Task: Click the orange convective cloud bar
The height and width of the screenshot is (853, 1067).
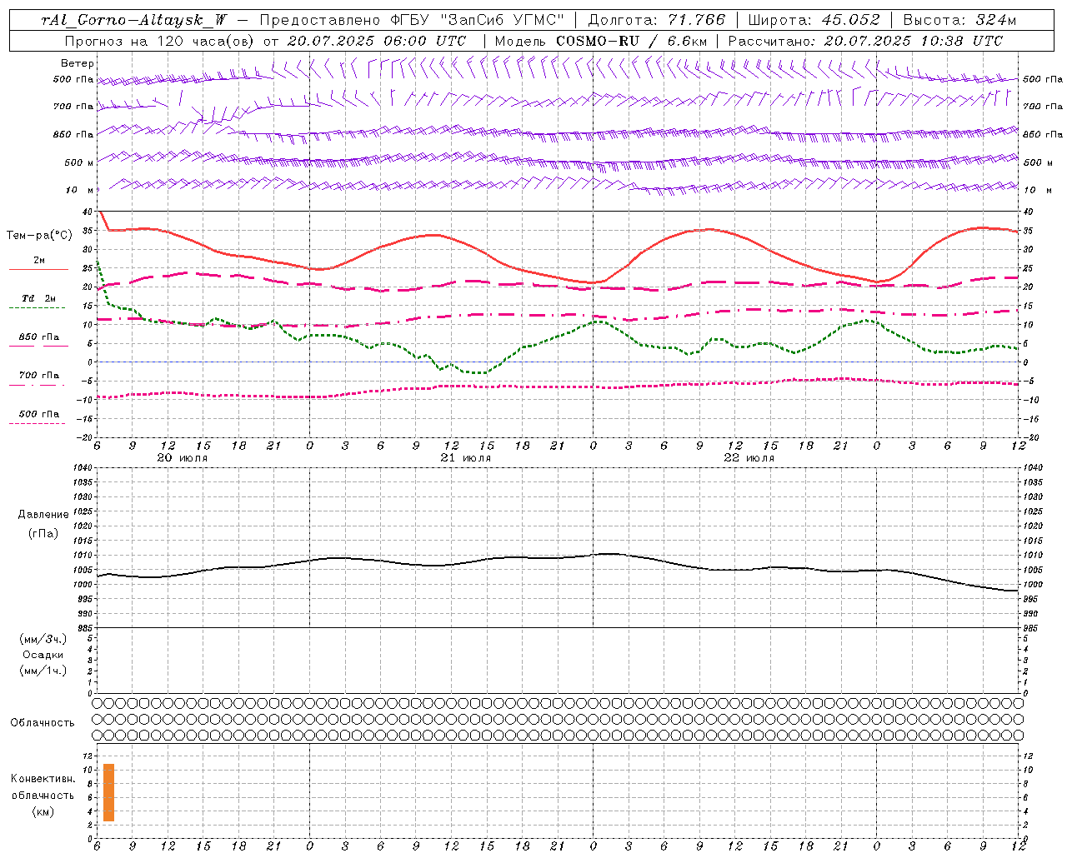Action: 108,792
